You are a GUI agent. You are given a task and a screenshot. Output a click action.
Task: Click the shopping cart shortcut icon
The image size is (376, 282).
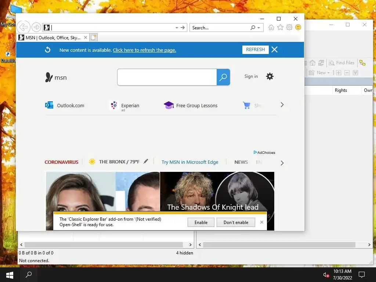246,105
